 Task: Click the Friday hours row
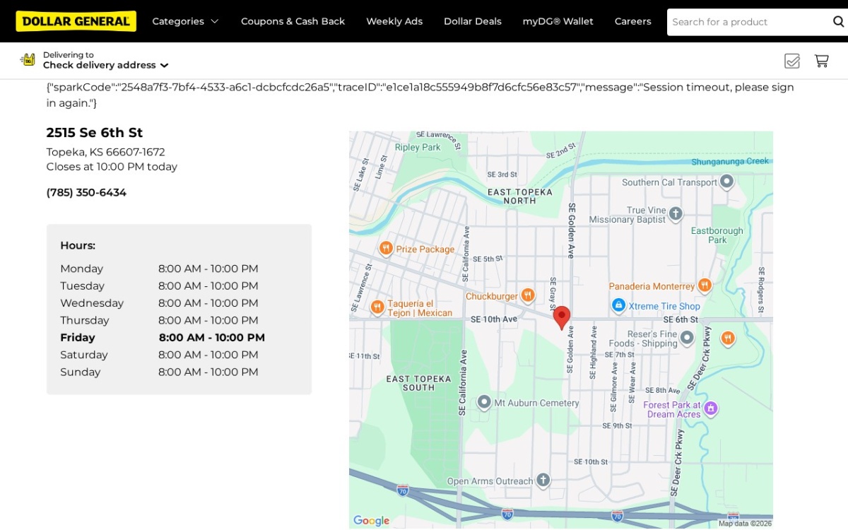click(x=163, y=338)
